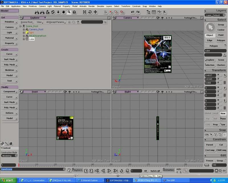
Task: Play animation backward
Action: tap(103, 171)
